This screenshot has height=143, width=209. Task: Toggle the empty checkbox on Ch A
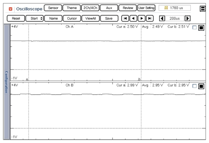click(194, 28)
